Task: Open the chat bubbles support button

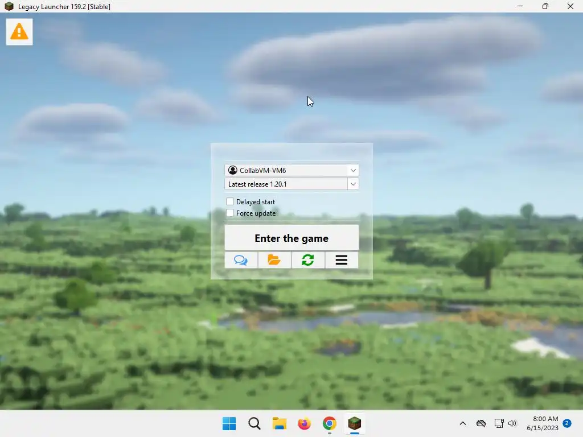Action: 241,259
